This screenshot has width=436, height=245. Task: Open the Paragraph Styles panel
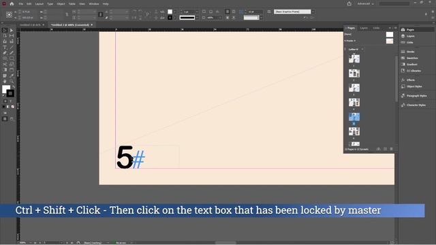pos(417,96)
